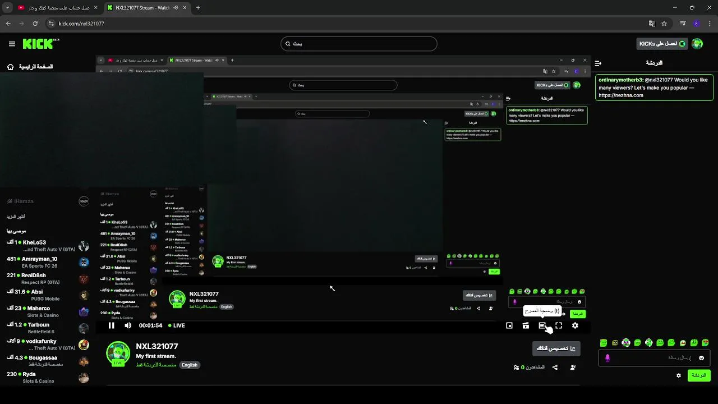Open RealD8sh recommended channel
The width and height of the screenshot is (718, 404).
click(48, 279)
